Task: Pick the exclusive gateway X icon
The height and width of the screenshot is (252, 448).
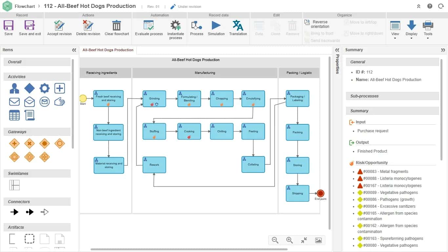Action: [x=30, y=143]
